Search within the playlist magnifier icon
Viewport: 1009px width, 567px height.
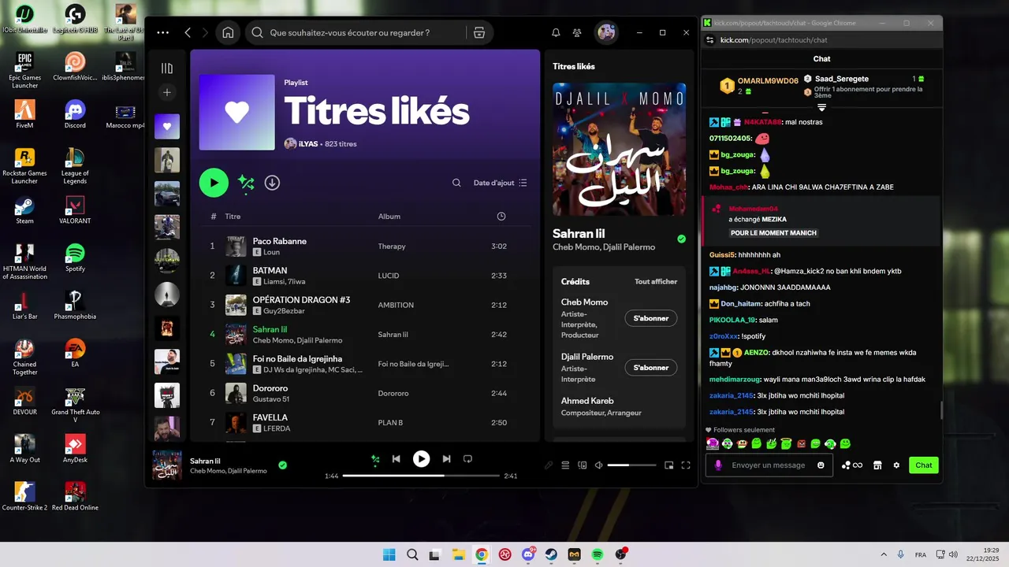pyautogui.click(x=456, y=183)
